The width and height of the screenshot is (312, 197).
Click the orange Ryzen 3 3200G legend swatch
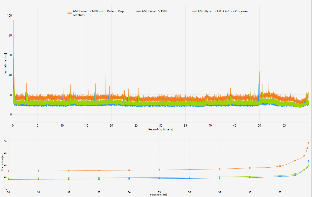coord(69,13)
